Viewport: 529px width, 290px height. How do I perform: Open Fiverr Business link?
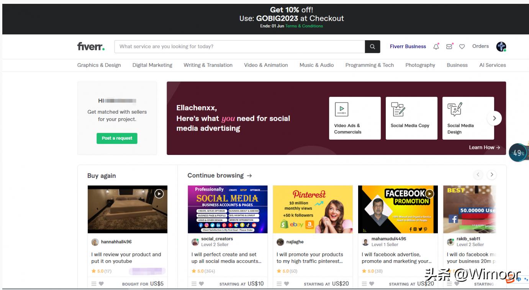(408, 46)
